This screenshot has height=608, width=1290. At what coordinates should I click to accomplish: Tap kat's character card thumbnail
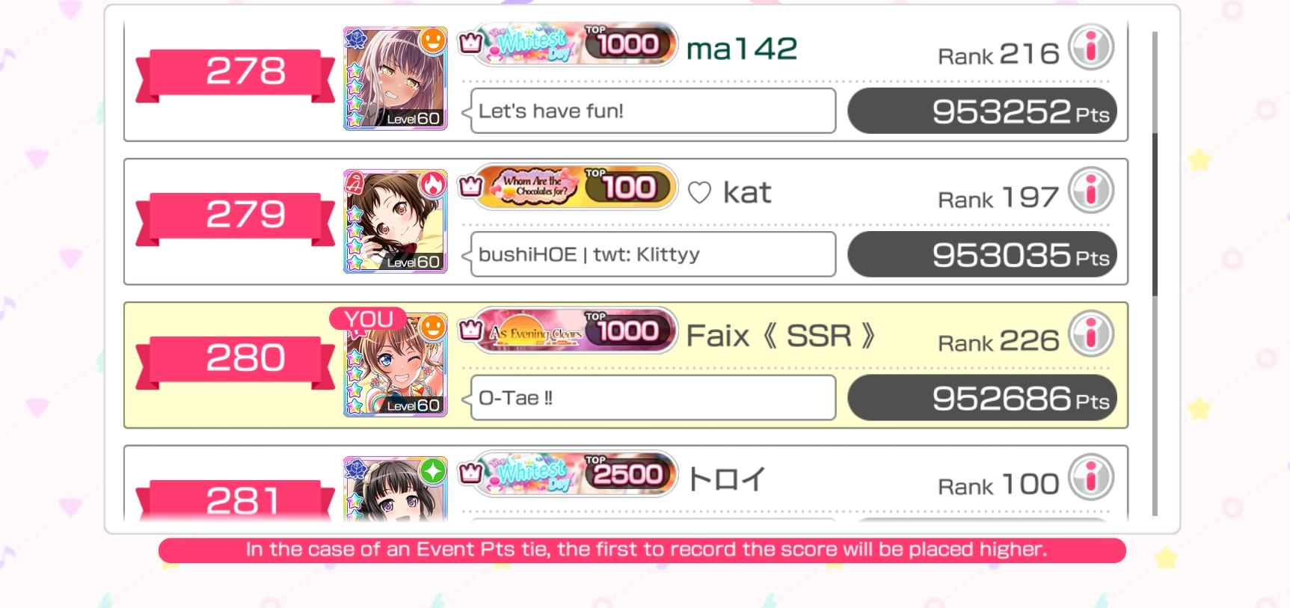tap(395, 221)
